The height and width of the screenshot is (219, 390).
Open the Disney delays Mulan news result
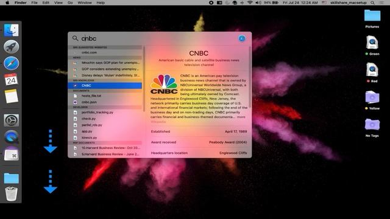pyautogui.click(x=105, y=75)
